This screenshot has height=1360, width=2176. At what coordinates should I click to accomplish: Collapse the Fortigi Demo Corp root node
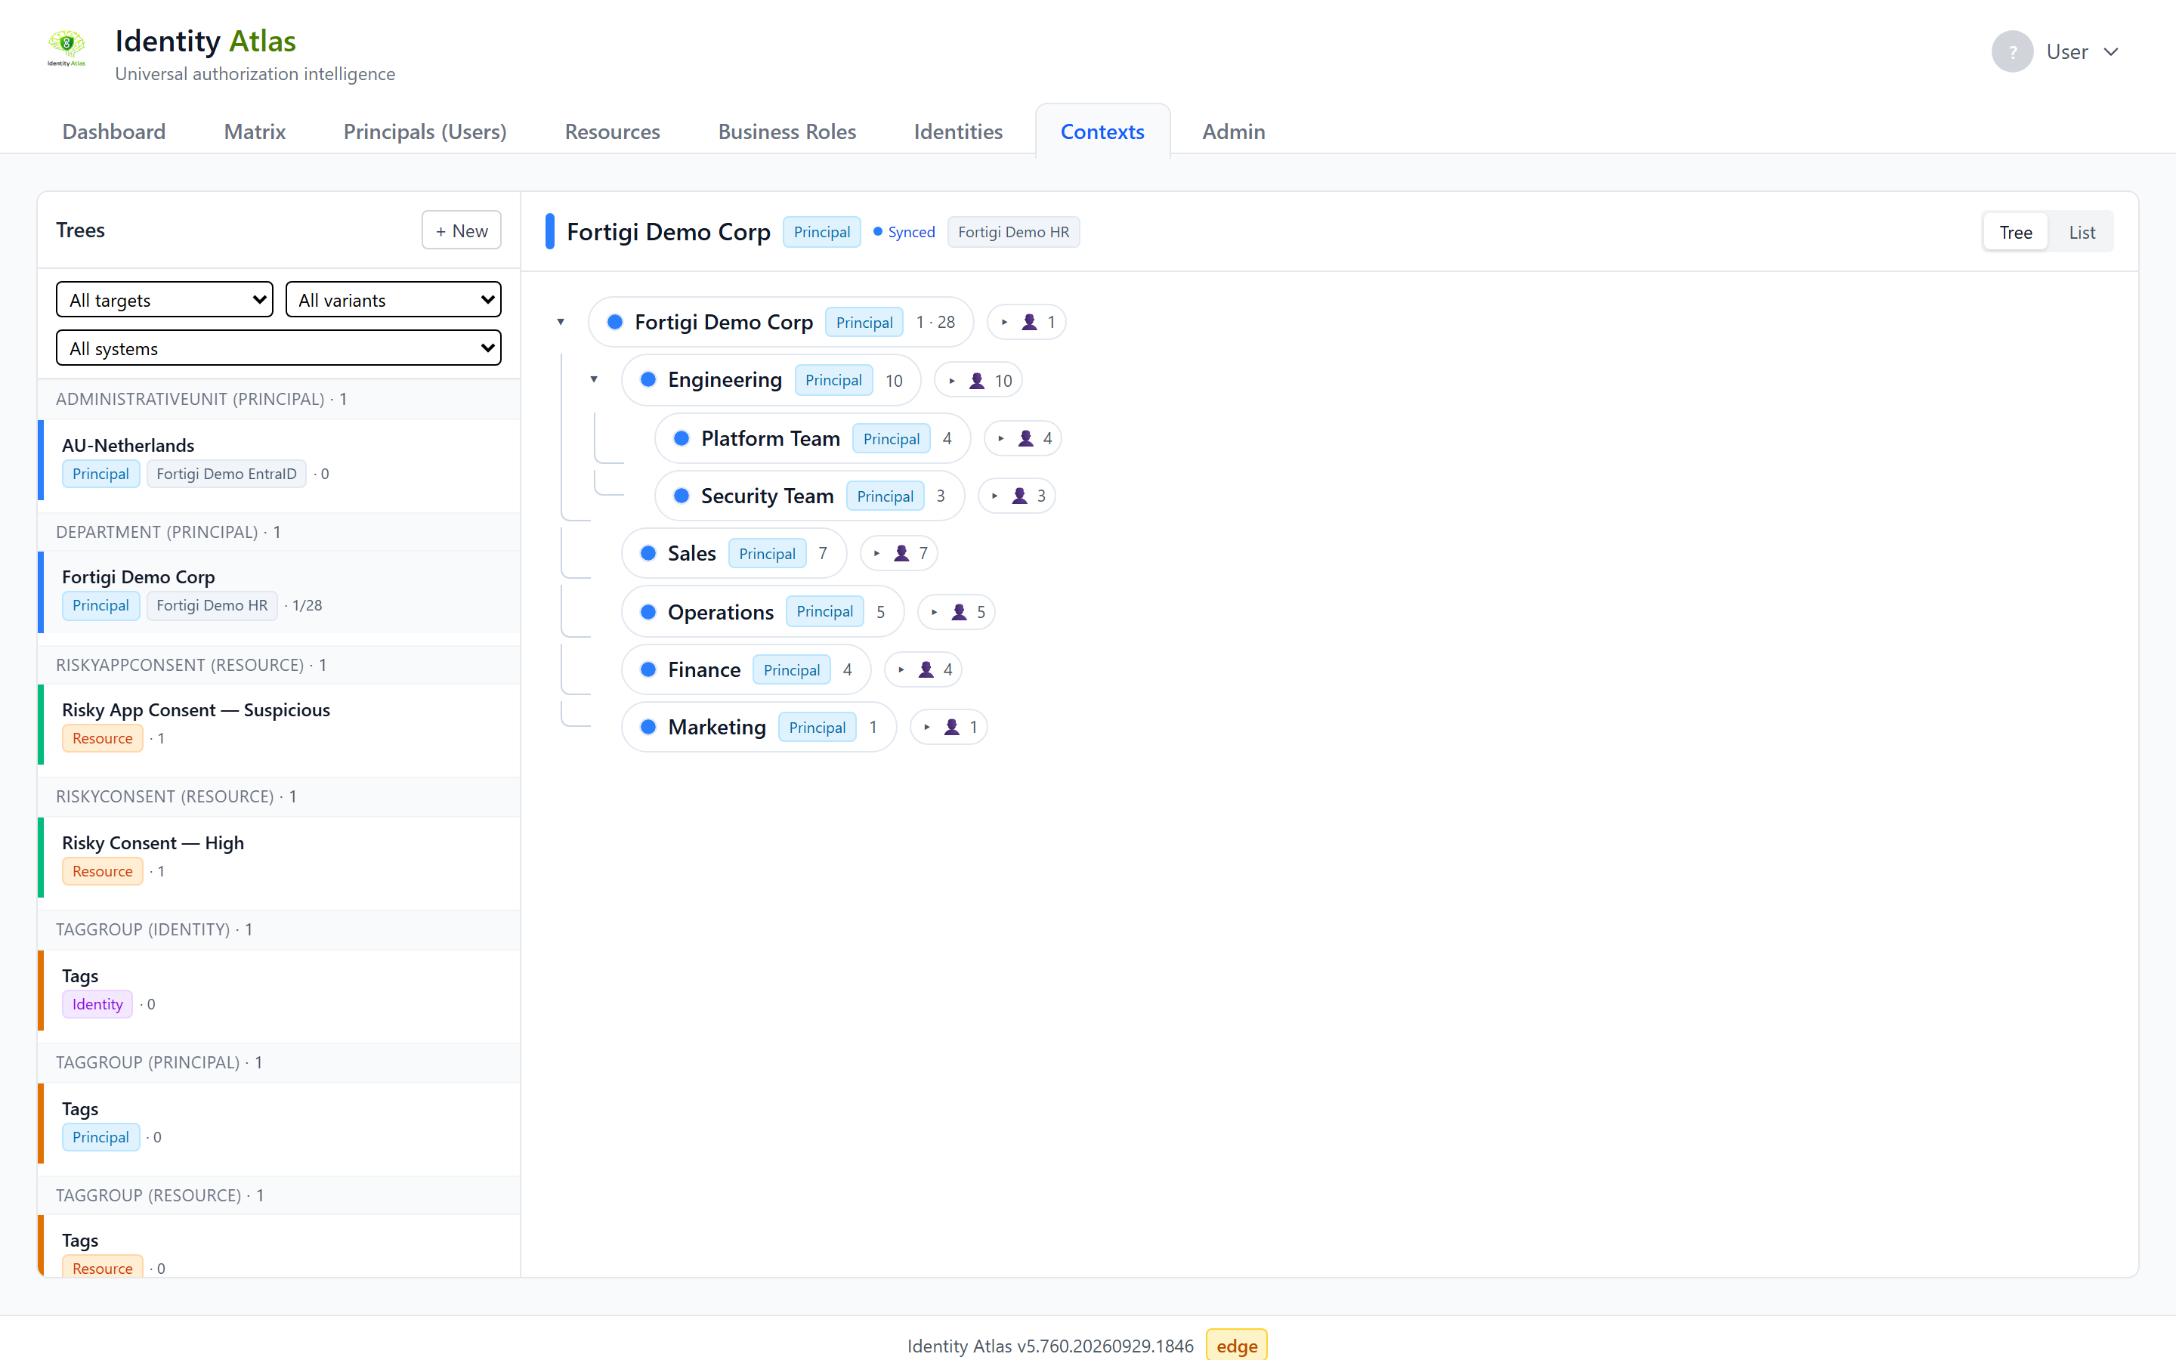pyautogui.click(x=560, y=322)
